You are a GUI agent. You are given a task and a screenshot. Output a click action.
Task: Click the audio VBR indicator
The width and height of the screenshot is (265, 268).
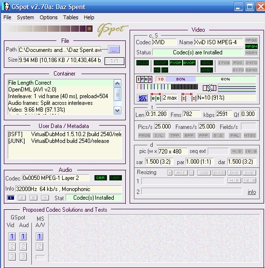click(116, 178)
